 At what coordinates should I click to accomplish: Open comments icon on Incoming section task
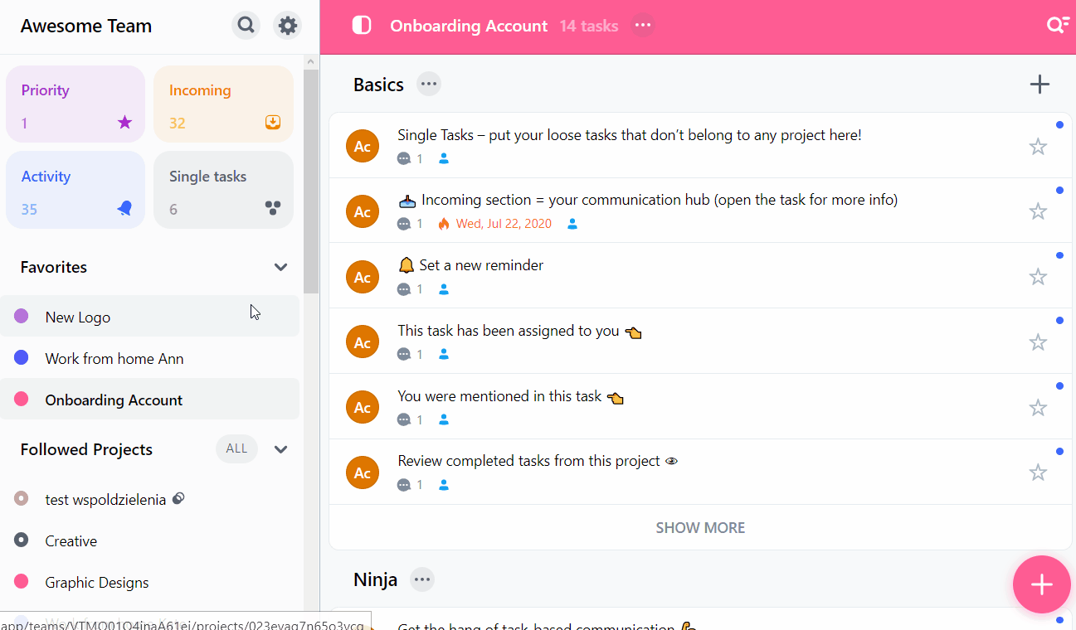(x=404, y=224)
